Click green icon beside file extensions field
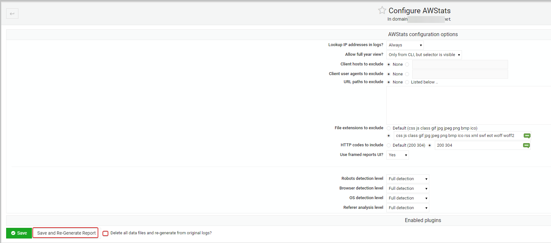 (527, 136)
